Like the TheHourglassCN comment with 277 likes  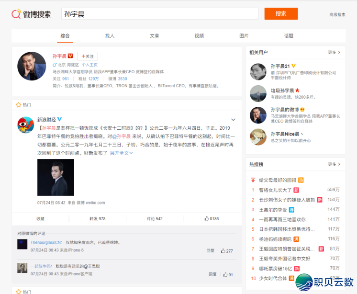click(x=227, y=251)
